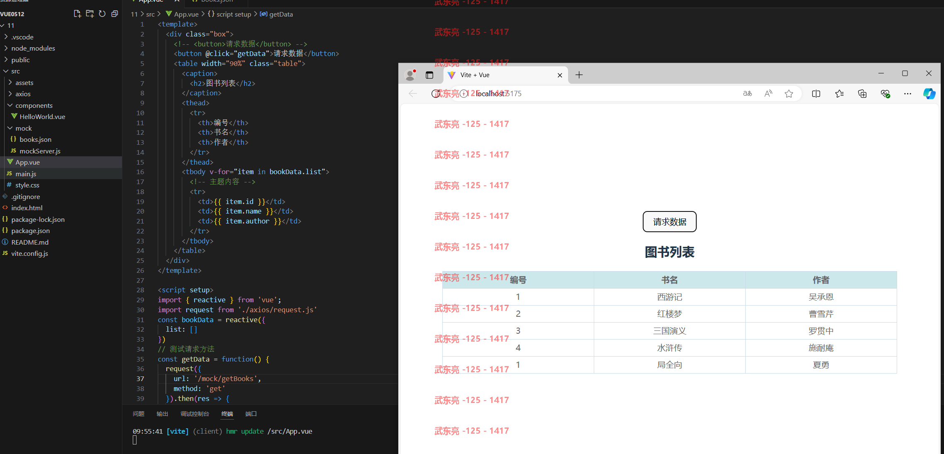
Task: Open tab actions menu in browser
Action: click(429, 75)
